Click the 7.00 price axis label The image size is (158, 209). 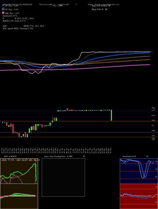click(153, 108)
